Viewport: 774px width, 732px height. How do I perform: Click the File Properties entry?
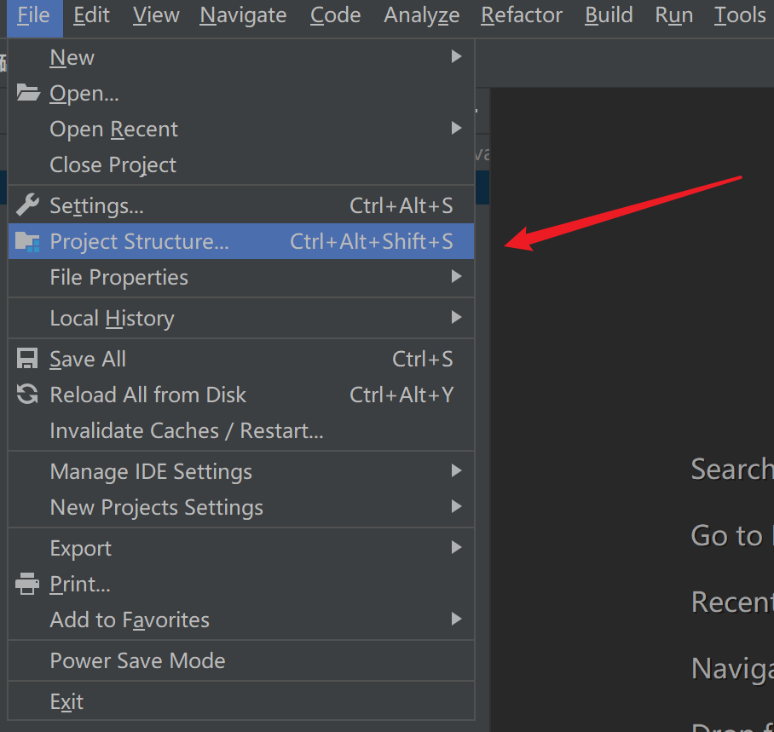119,277
